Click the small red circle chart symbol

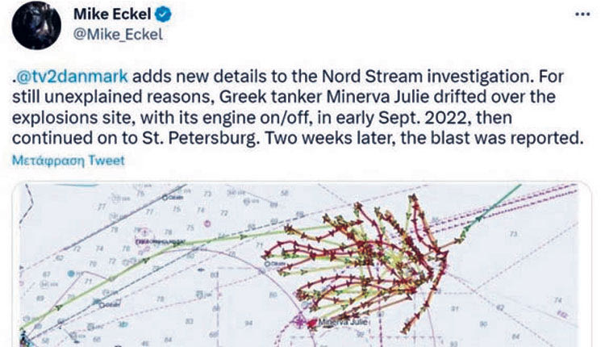[207, 223]
